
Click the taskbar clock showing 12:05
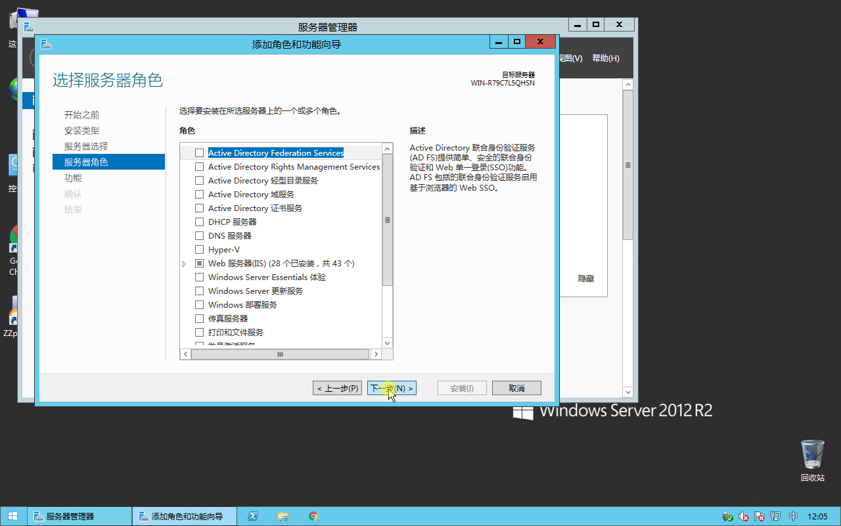817,517
